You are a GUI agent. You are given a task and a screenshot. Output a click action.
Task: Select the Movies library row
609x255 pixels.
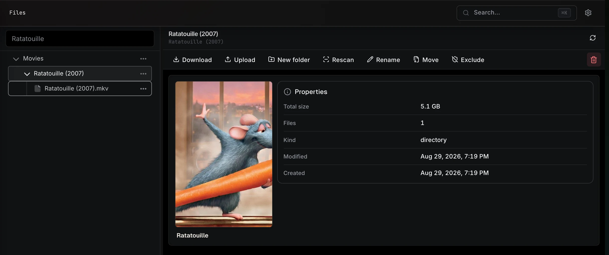80,59
